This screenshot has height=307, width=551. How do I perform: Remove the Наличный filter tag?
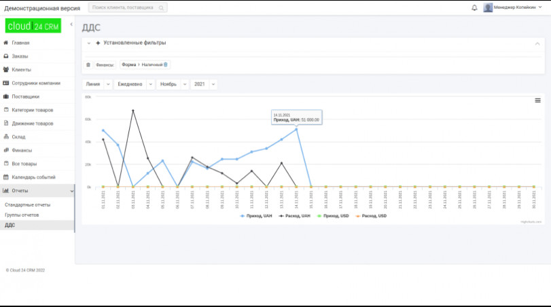pos(166,65)
